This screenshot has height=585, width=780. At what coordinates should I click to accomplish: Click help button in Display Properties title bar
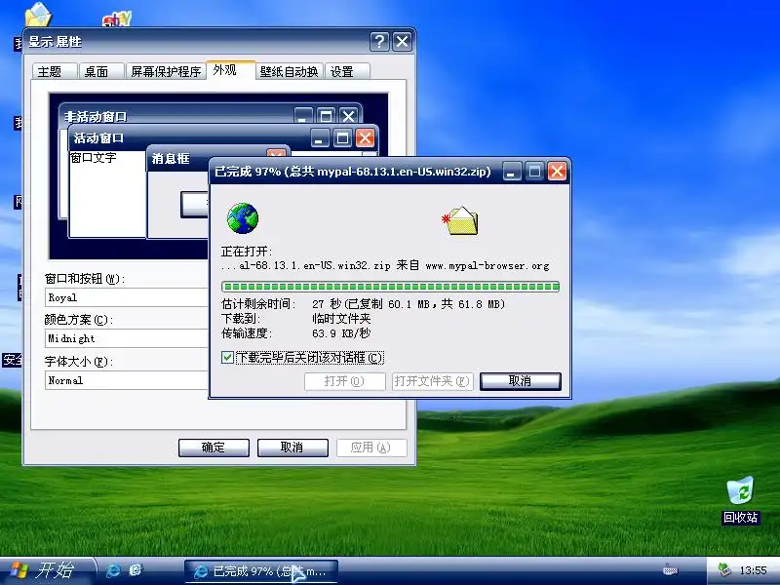(x=379, y=42)
